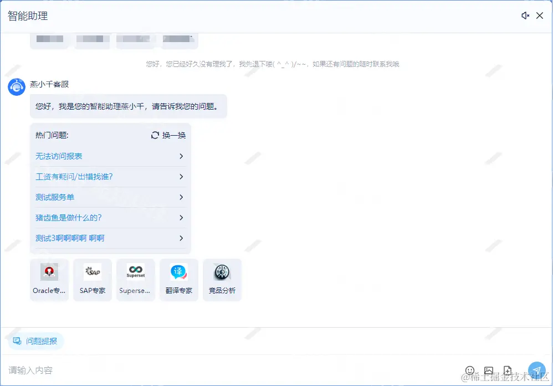The height and width of the screenshot is (386, 553).
Task: Click the image upload icon
Action: [x=489, y=370]
